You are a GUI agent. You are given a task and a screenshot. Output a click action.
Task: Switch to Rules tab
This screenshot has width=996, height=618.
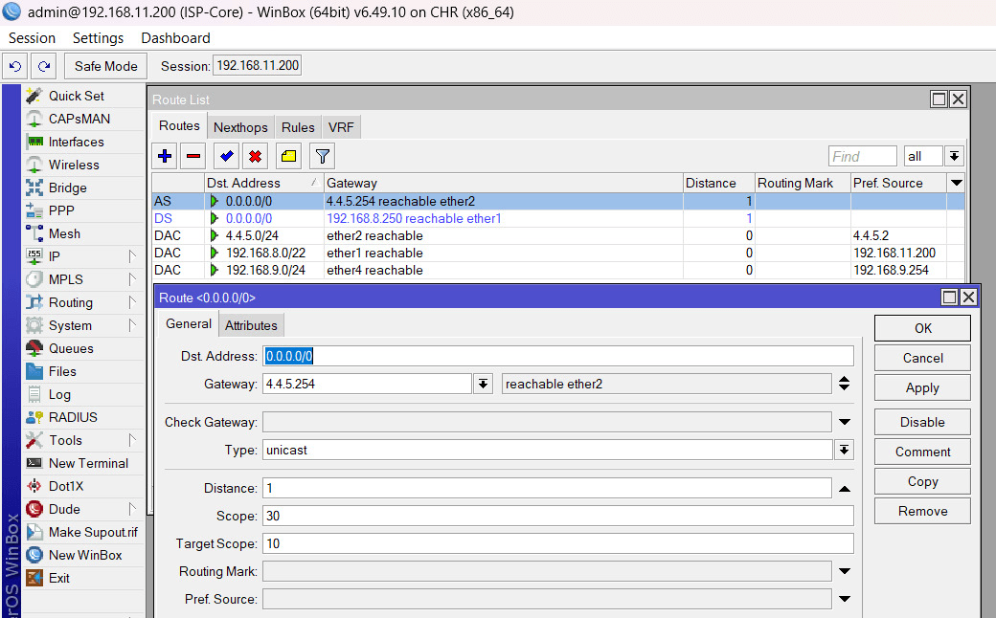pyautogui.click(x=298, y=127)
